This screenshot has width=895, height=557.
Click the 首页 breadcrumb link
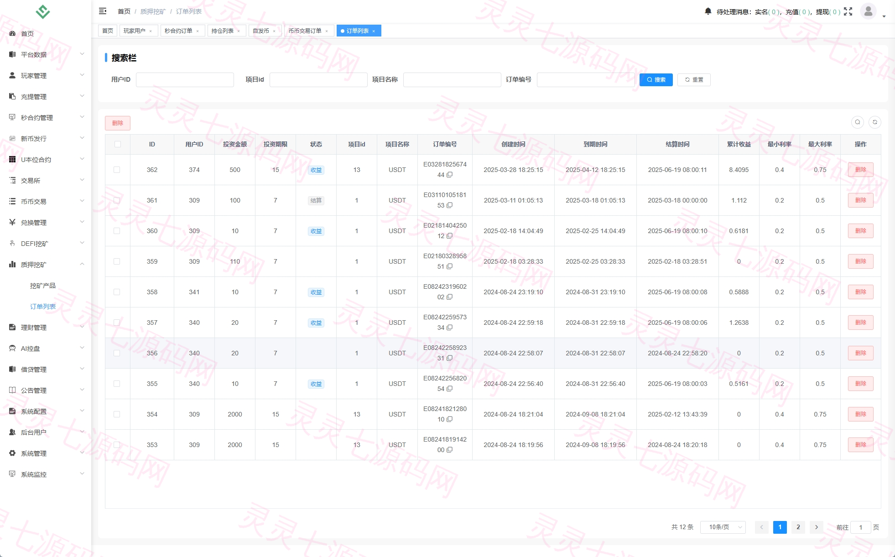click(x=124, y=11)
